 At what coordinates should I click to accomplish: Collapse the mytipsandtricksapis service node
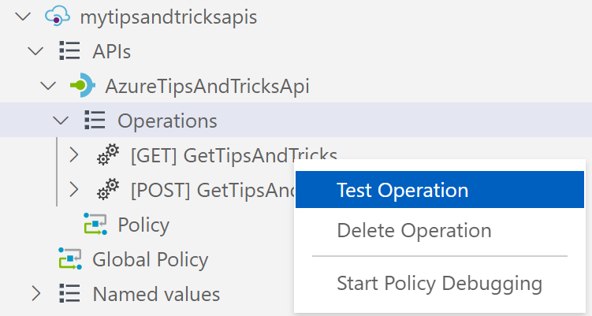pos(23,17)
